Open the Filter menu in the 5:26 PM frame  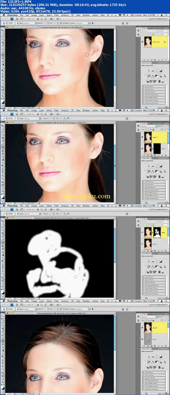(x=56, y=15)
